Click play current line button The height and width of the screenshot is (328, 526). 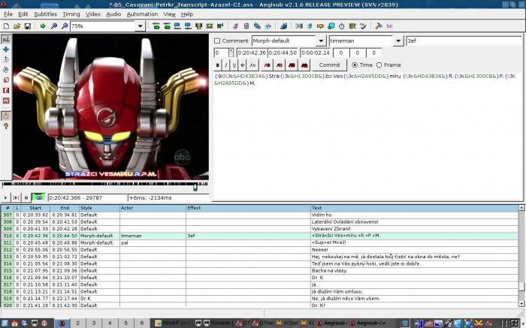[x=16, y=197]
